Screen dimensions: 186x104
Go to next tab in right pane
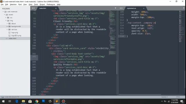(122, 8)
